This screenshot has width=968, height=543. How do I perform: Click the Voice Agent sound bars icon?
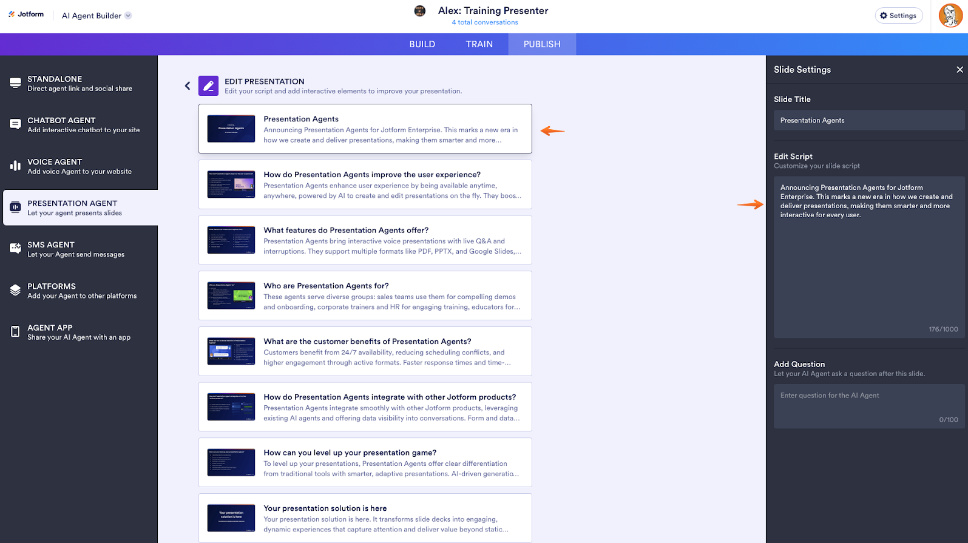[x=15, y=166]
